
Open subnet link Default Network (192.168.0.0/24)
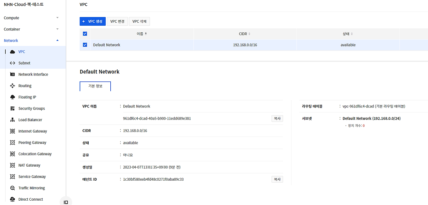tap(371, 119)
